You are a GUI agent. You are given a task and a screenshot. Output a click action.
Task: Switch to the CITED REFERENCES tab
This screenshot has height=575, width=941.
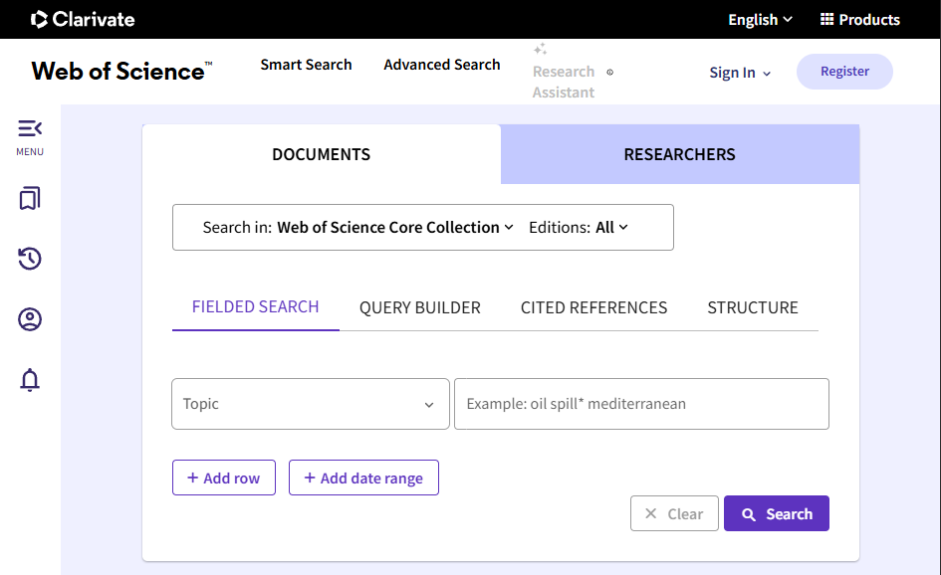point(593,307)
